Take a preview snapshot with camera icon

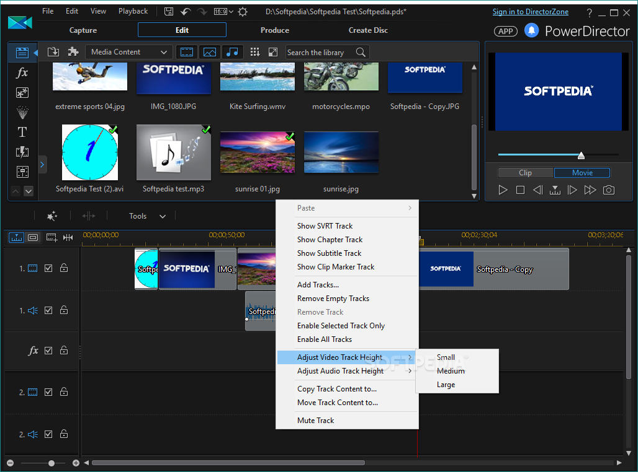point(609,190)
